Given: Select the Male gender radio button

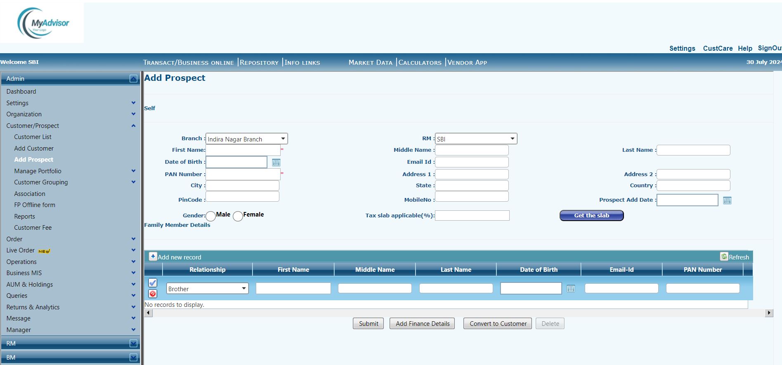Looking at the screenshot, I should coord(210,216).
